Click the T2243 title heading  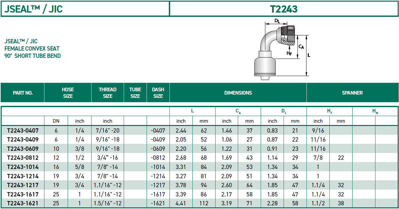tap(284, 9)
